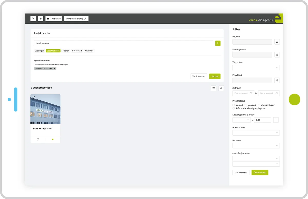The width and height of the screenshot is (308, 199).
Task: Open the star icon beside Merkliste
Action: (x=48, y=18)
